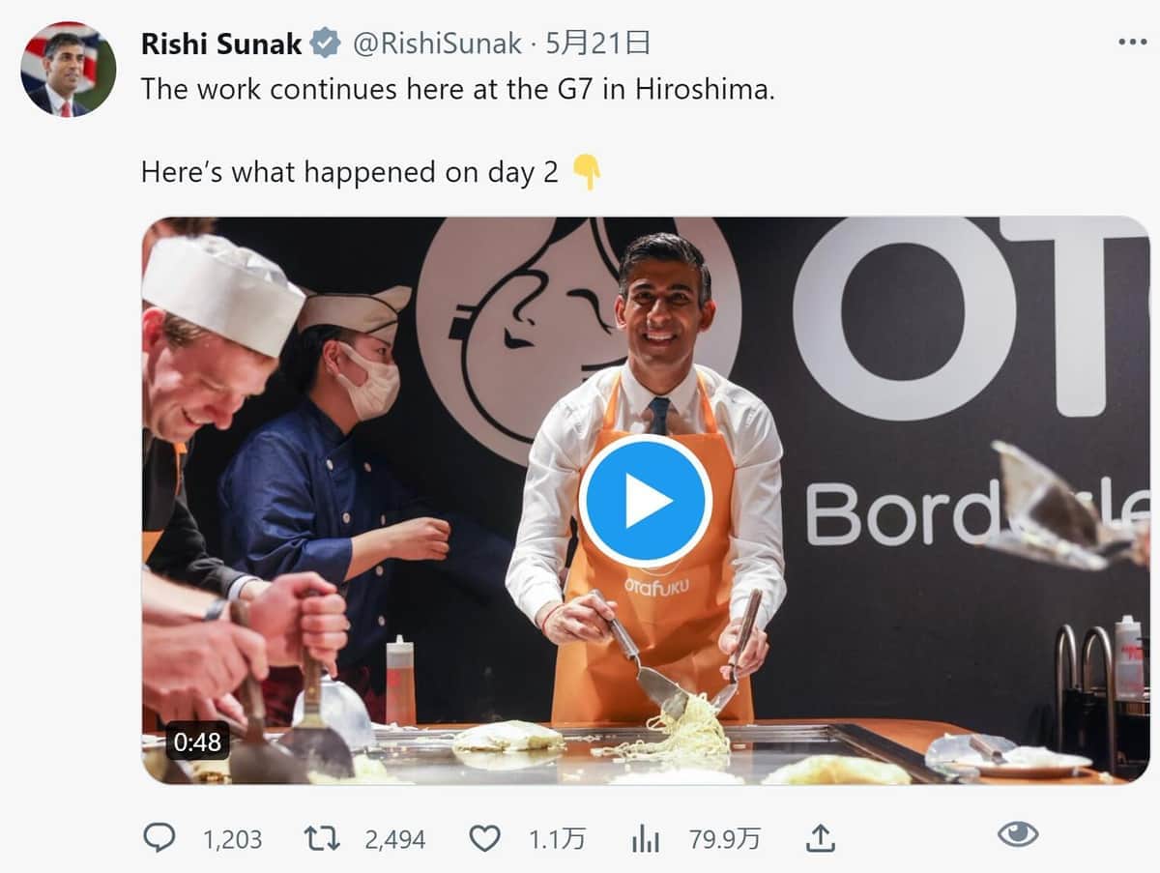Open Rishi Sunak's profile picture
Viewport: 1160px width, 873px height.
point(69,69)
